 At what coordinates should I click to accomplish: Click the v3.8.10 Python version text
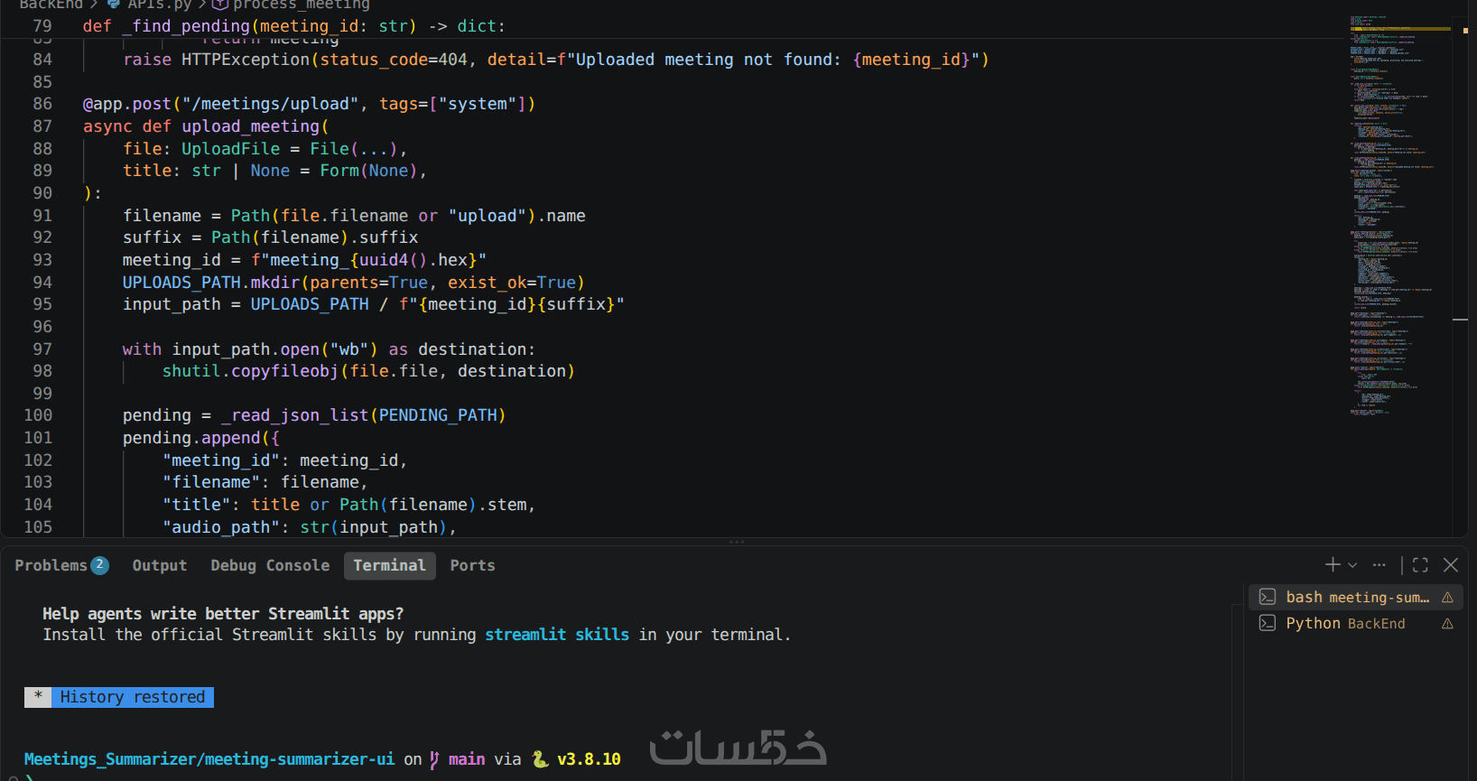pyautogui.click(x=589, y=759)
